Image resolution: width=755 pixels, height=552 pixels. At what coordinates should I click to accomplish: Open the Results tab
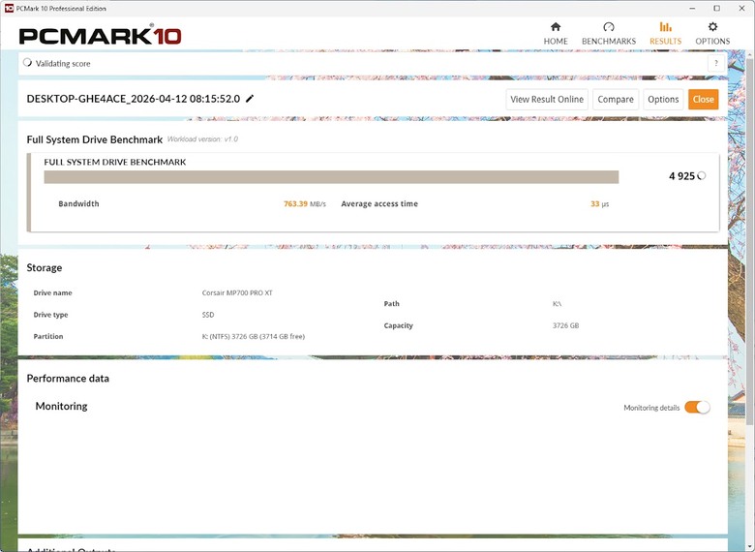[x=665, y=33]
